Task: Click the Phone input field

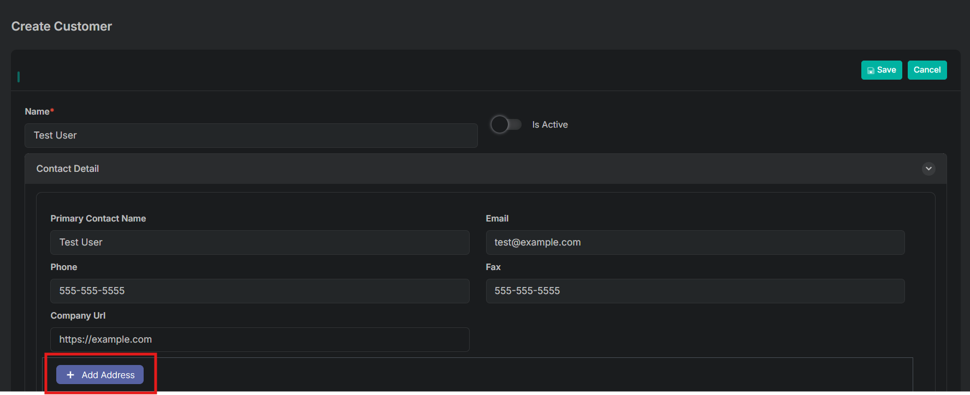Action: (x=260, y=291)
